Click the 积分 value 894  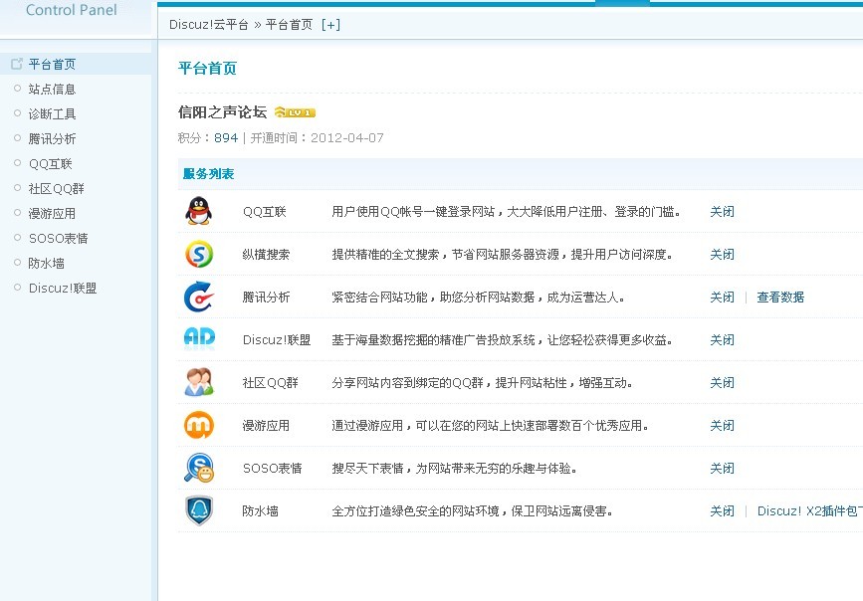point(226,137)
